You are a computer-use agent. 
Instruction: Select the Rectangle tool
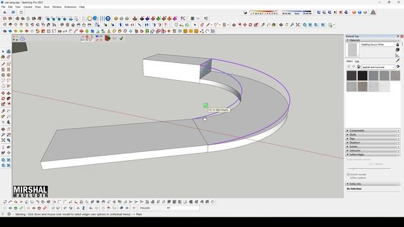3,69
